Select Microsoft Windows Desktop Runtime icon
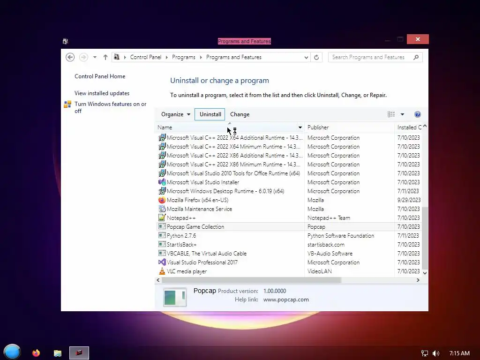This screenshot has height=360, width=480. click(x=162, y=191)
